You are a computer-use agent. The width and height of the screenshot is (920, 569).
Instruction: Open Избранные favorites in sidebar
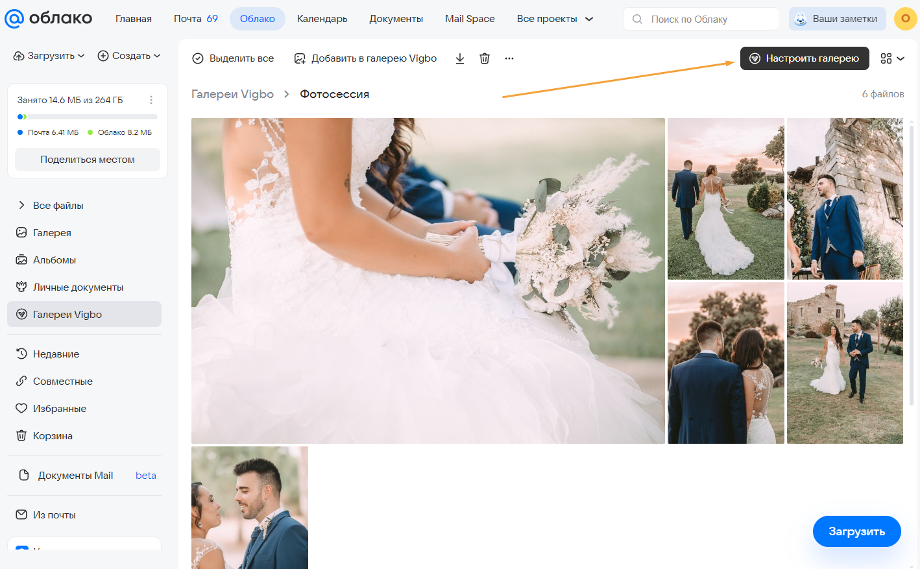[x=59, y=409]
